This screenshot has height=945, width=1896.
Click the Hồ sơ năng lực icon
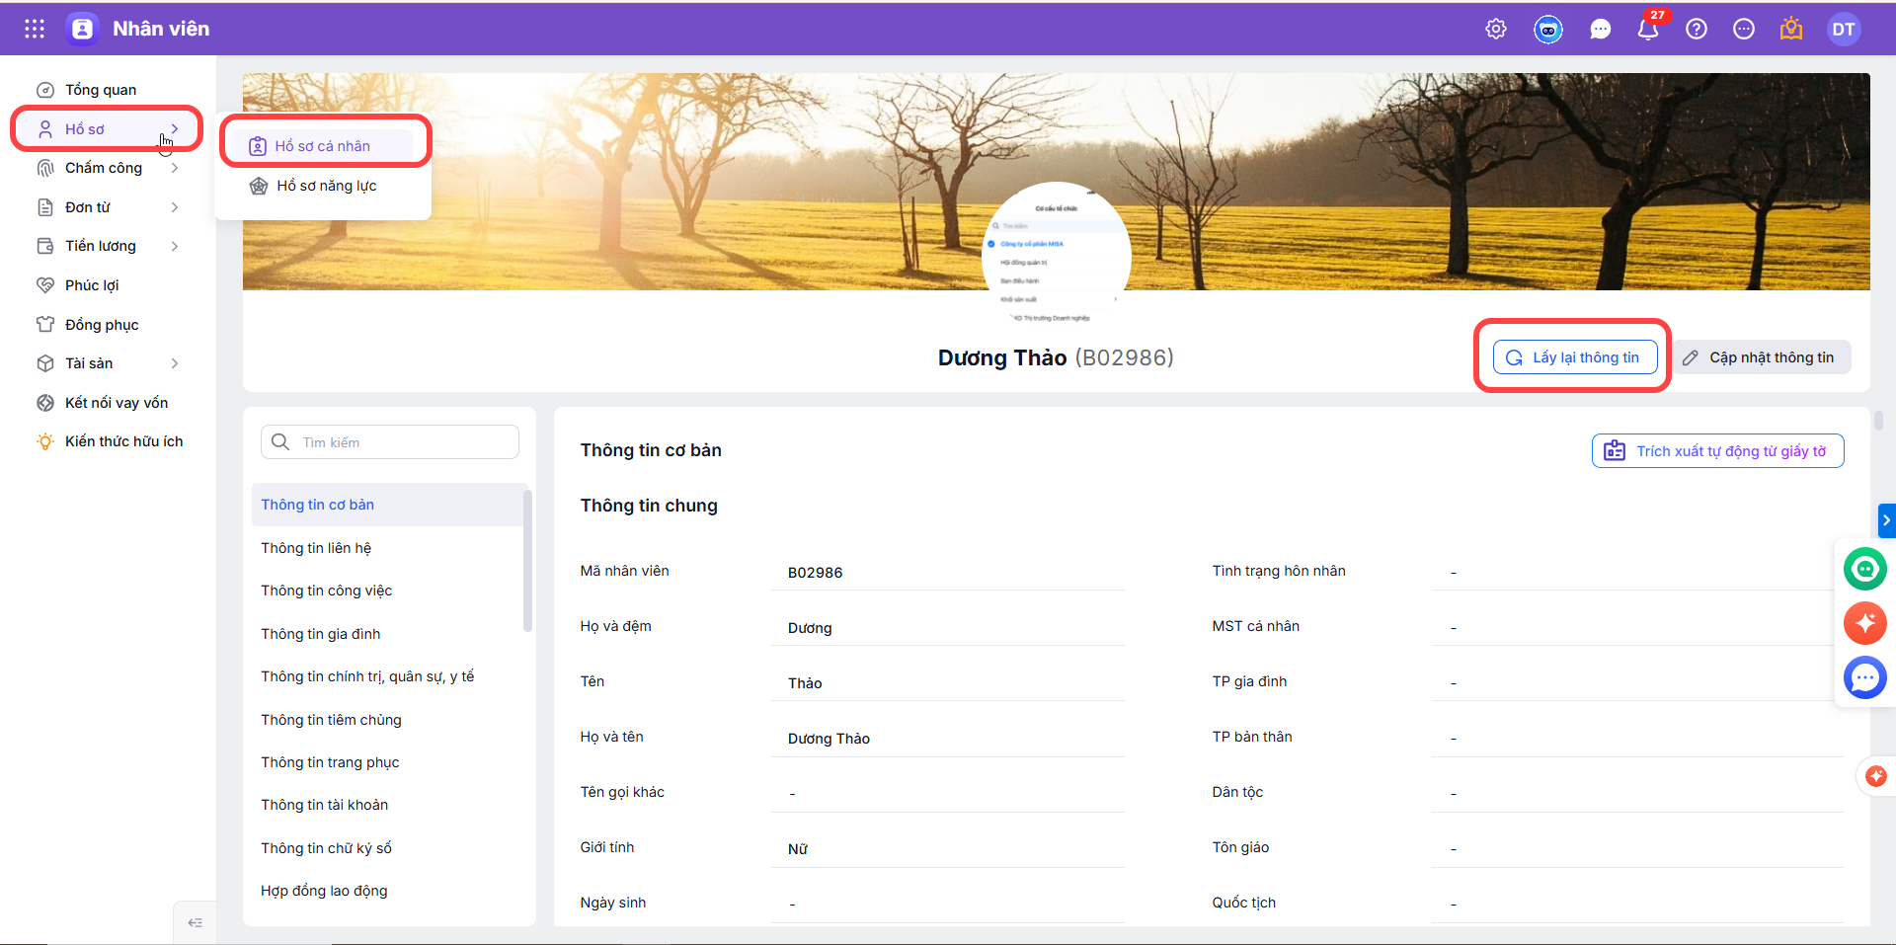point(259,186)
